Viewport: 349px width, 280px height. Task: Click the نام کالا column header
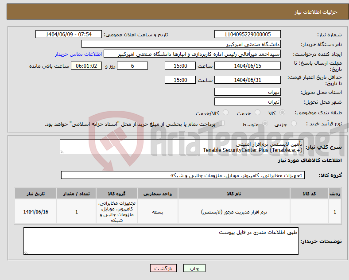click(x=234, y=194)
